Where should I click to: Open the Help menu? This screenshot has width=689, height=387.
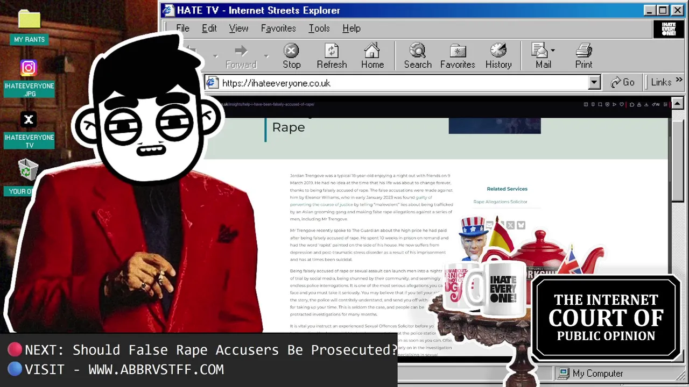[351, 28]
